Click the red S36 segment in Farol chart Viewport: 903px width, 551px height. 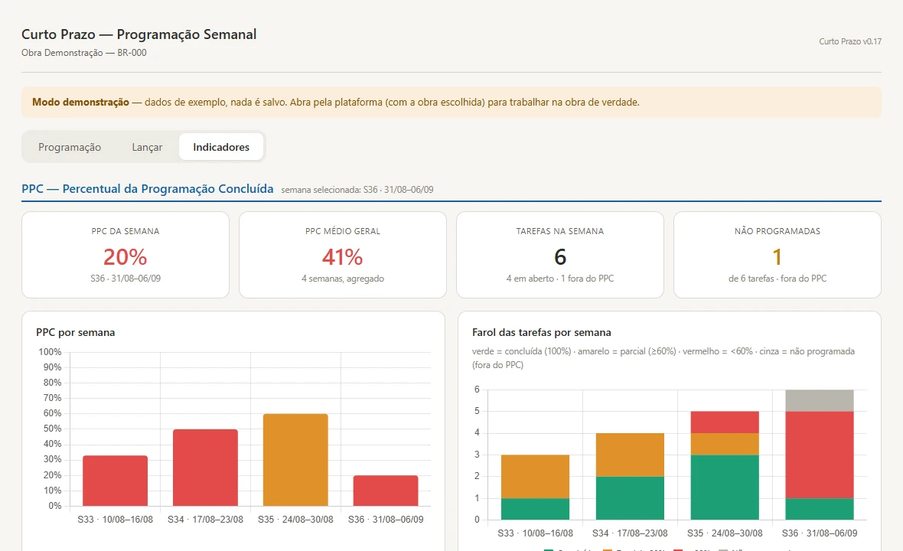click(x=820, y=455)
